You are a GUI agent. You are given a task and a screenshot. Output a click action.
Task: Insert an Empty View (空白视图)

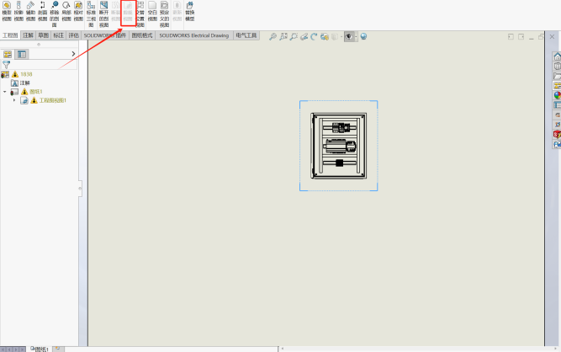pos(152,11)
